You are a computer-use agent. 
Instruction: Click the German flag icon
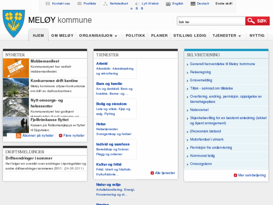point(193,4)
